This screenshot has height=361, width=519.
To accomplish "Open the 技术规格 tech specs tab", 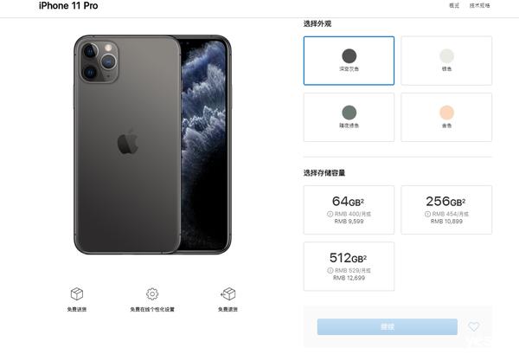I will point(479,5).
